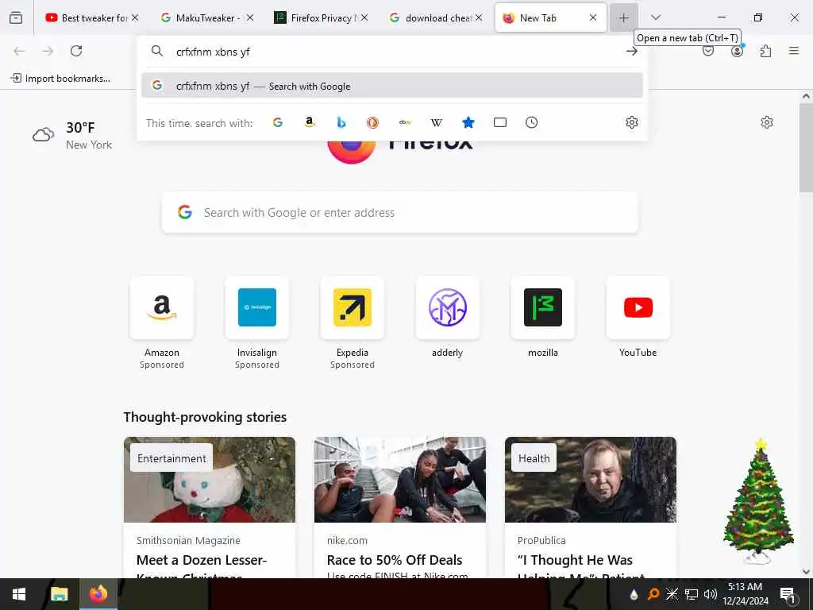Open Firefox View icon in tab bar

[16, 17]
